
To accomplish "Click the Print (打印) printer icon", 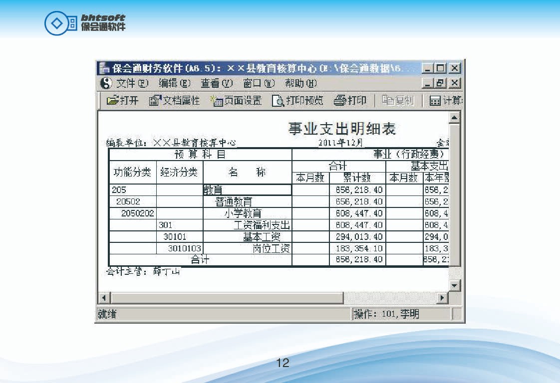I will click(x=340, y=101).
